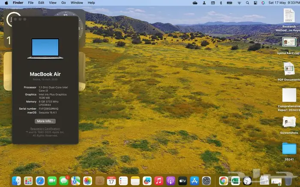Launch Maps from the Dock
This screenshot has width=300, height=187.
pyautogui.click(x=76, y=181)
